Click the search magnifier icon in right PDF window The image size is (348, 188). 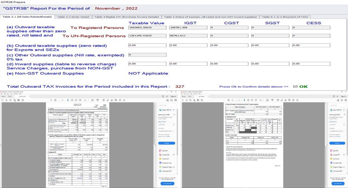pyautogui.click(x=202, y=100)
